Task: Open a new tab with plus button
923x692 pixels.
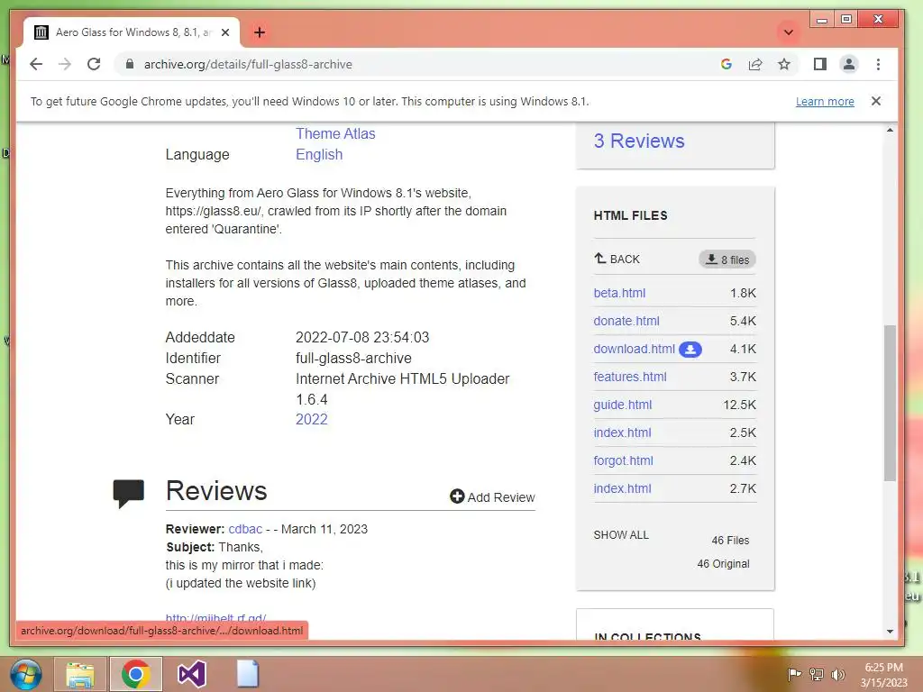Action: [260, 32]
